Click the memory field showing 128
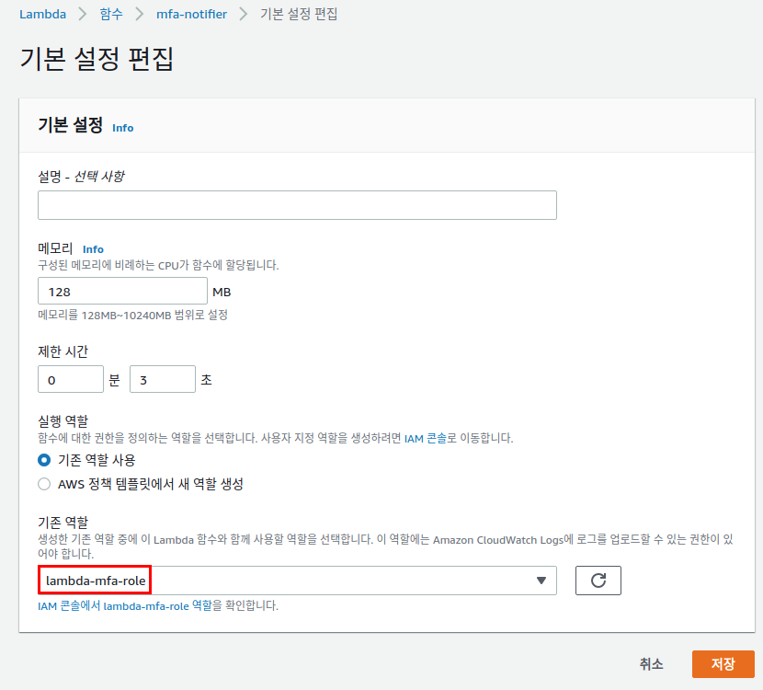 click(122, 292)
